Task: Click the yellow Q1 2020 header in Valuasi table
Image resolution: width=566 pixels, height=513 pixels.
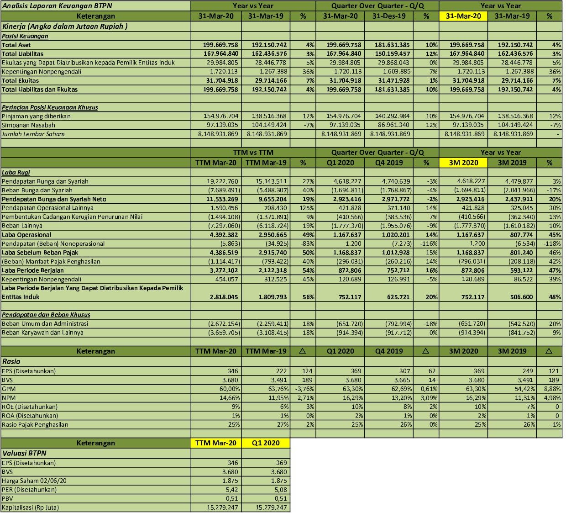Action: (x=266, y=443)
